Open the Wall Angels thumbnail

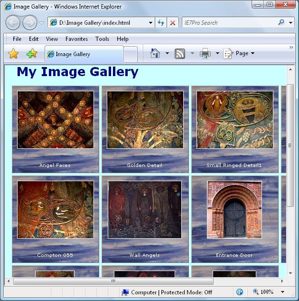point(145,210)
